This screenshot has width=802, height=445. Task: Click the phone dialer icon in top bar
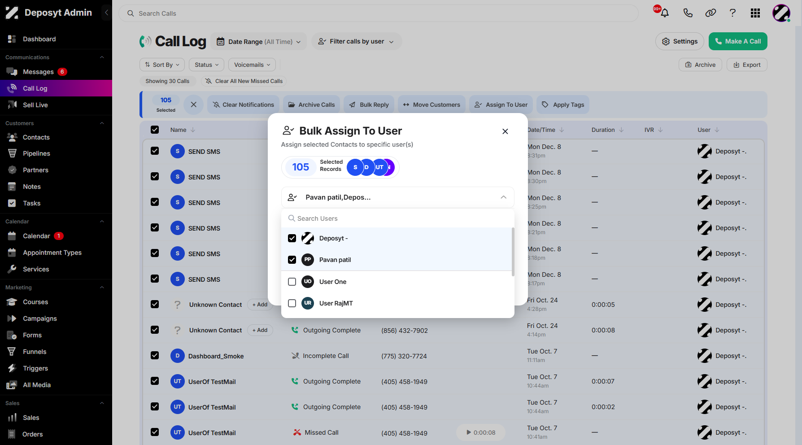coord(688,13)
